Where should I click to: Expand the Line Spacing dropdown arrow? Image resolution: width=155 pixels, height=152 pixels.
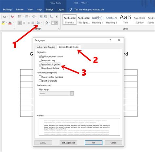(41, 23)
